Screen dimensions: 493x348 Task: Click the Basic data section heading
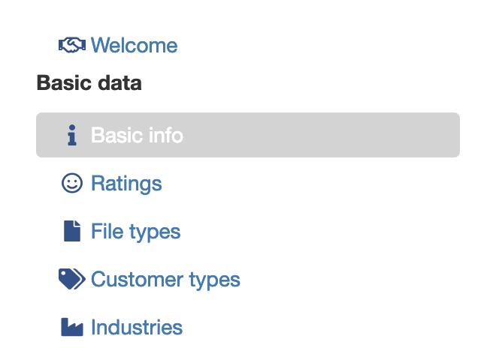pyautogui.click(x=89, y=82)
